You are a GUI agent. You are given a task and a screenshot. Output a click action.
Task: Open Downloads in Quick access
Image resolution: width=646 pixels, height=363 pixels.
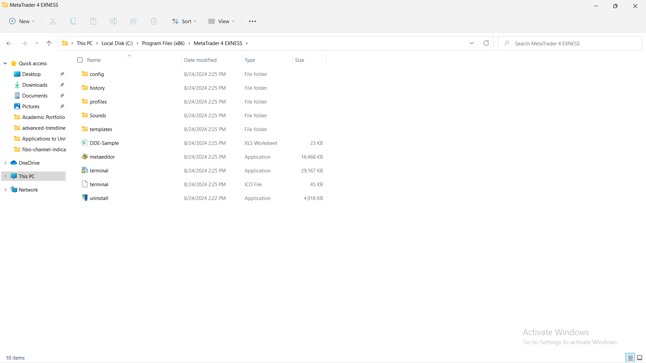click(35, 85)
